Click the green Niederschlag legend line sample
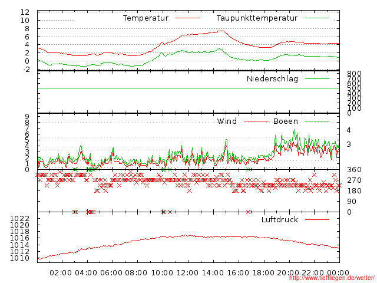377x283 pixels. coord(317,78)
